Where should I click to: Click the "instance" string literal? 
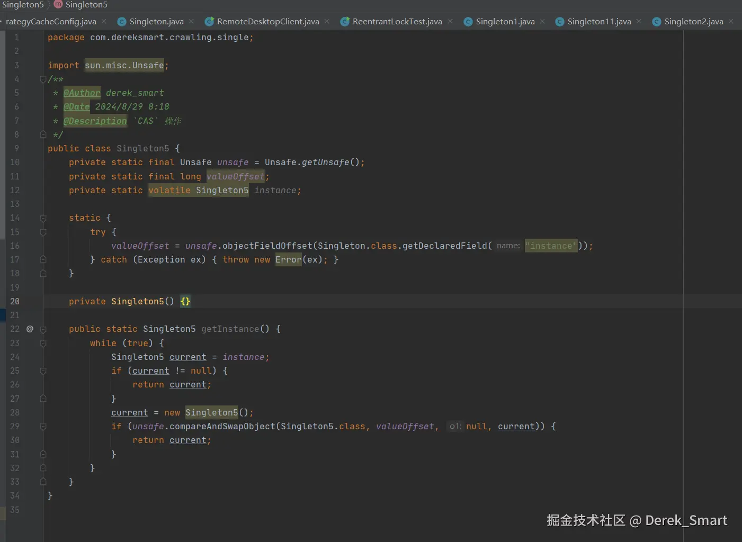[x=551, y=246]
